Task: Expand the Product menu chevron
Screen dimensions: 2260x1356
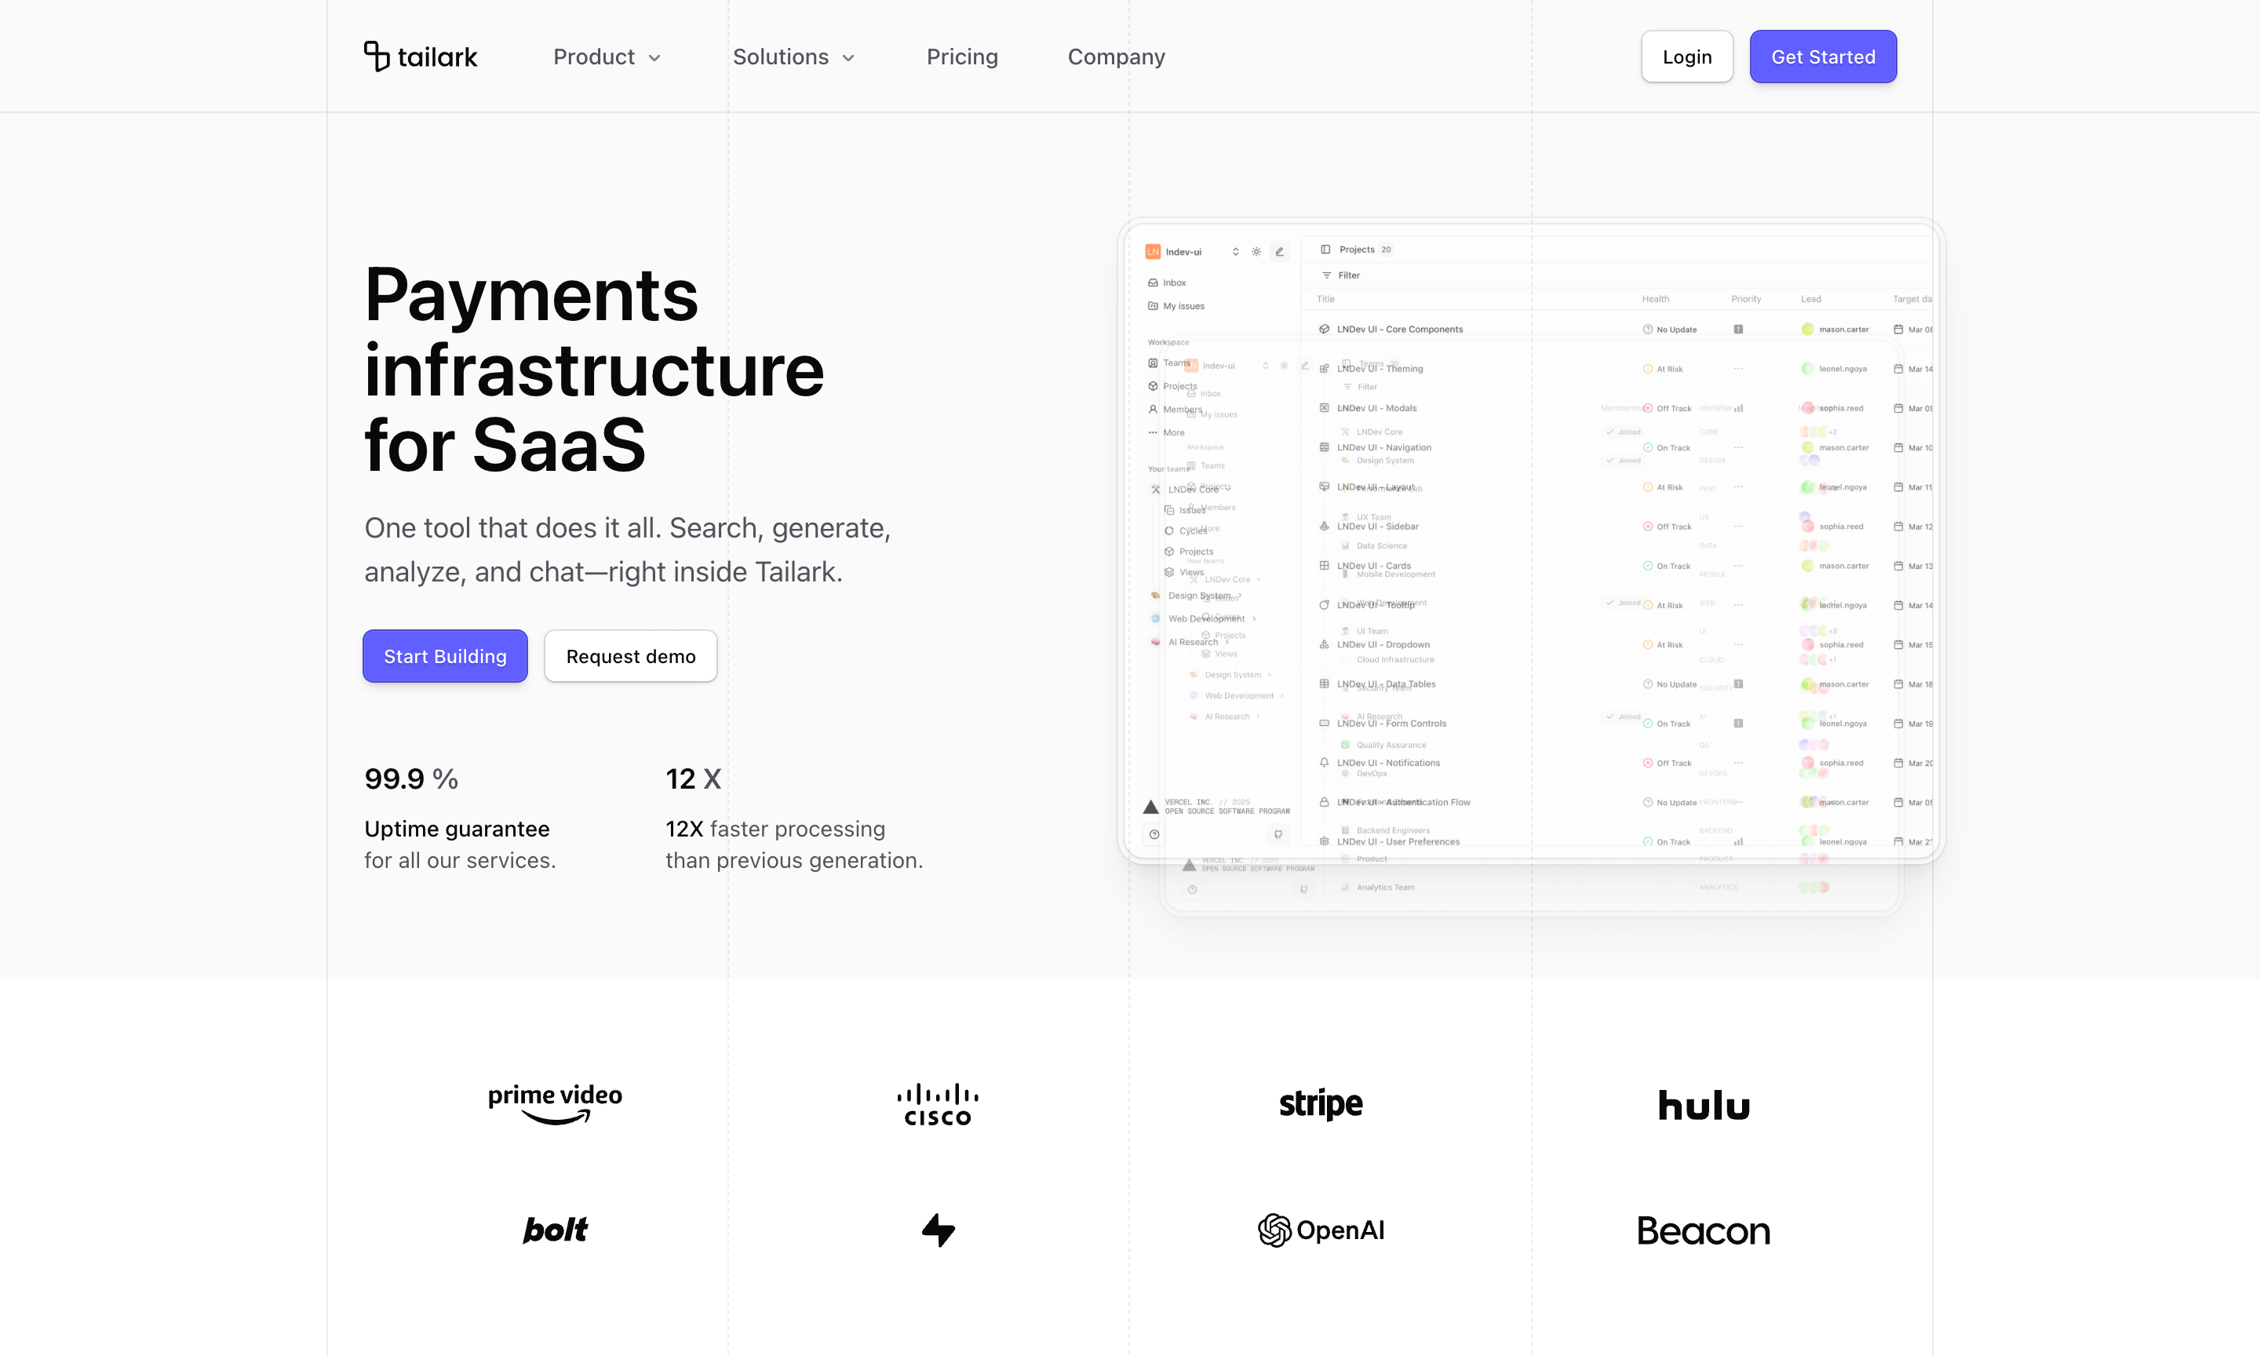Action: click(654, 57)
